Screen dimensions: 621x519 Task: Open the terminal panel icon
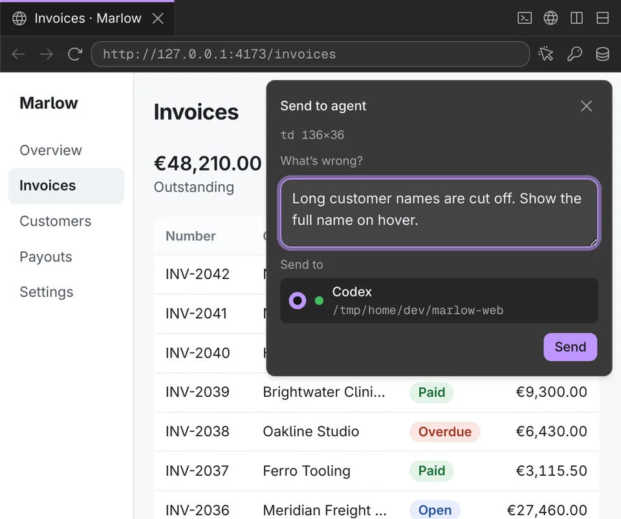click(x=525, y=18)
